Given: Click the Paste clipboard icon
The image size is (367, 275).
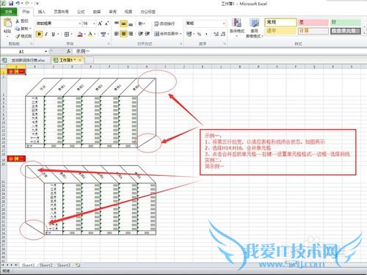Looking at the screenshot, I should point(7,23).
